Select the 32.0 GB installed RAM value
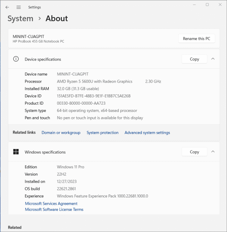The image size is (227, 232). tap(78, 89)
